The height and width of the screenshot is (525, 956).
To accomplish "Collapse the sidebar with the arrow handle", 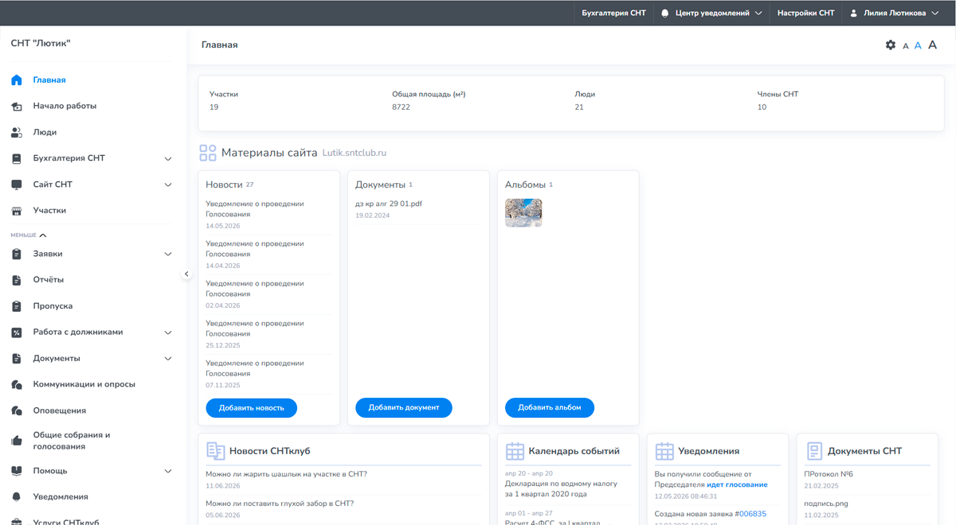I will (186, 274).
